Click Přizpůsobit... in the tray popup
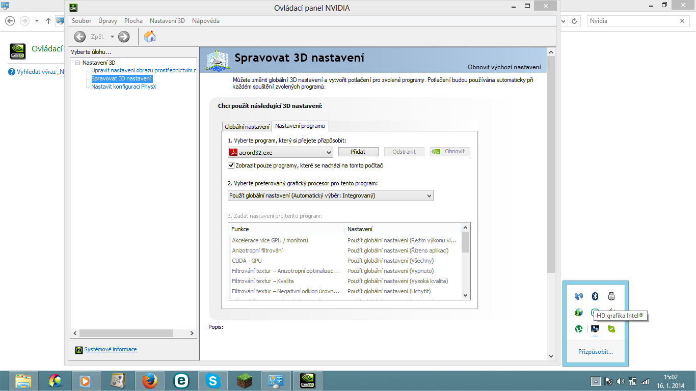 (x=596, y=352)
